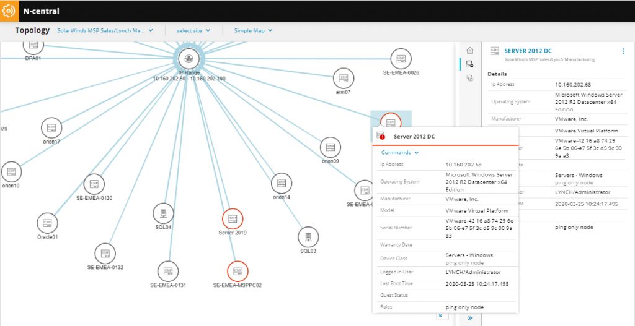Click the Server 2012 DC popup title
The height and width of the screenshot is (326, 635).
point(414,137)
